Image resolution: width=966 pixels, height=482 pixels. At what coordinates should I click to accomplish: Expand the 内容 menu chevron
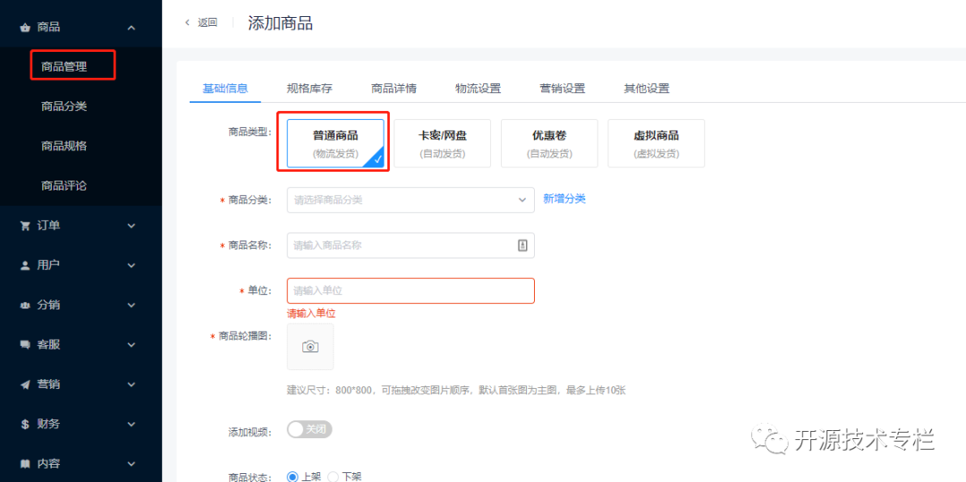tap(131, 463)
